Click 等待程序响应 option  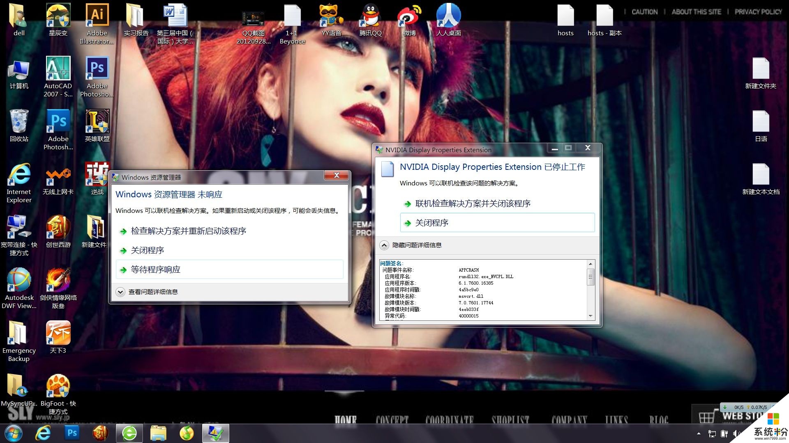coord(155,269)
